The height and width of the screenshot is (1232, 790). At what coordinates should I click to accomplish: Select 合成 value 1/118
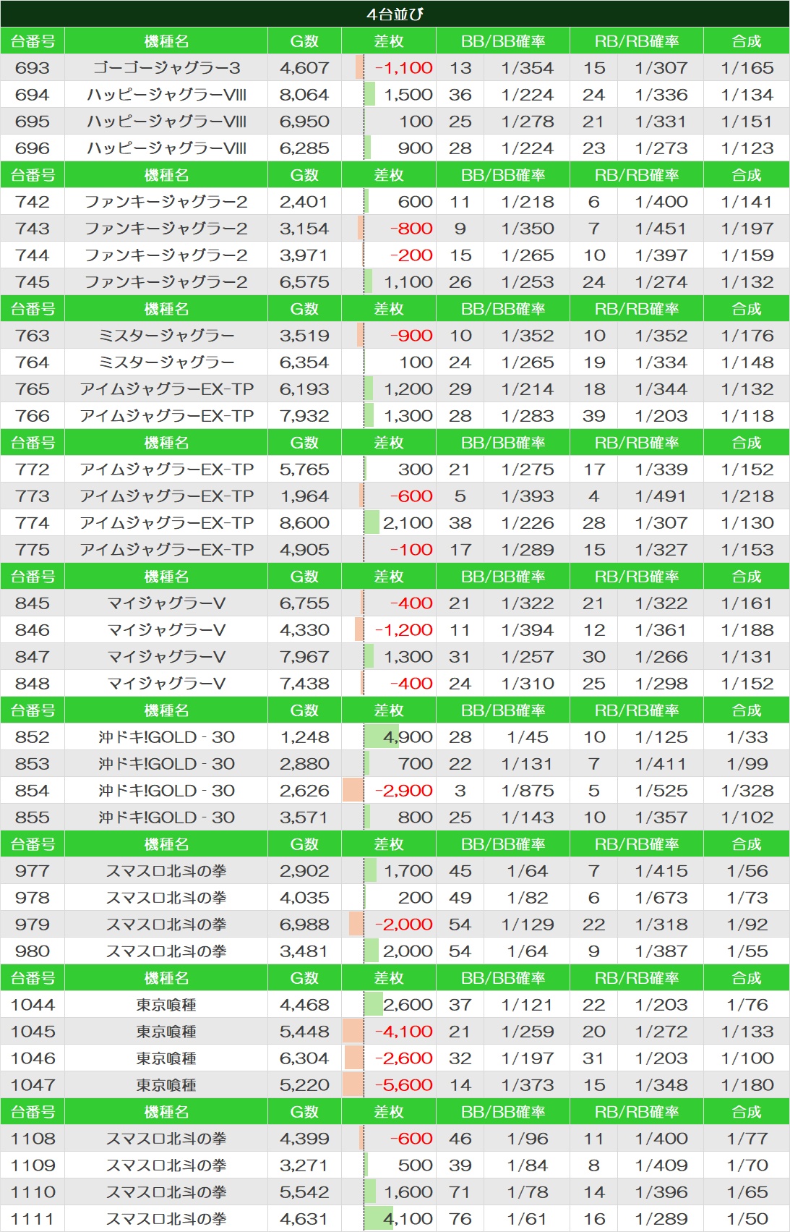[747, 416]
